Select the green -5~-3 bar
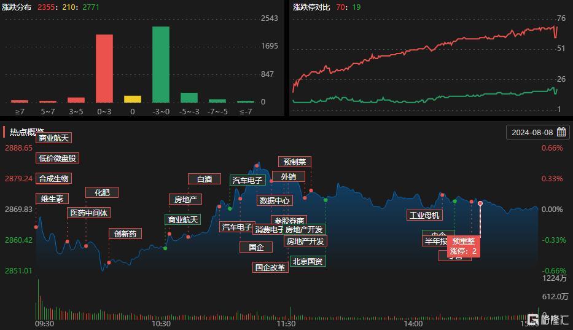The height and width of the screenshot is (330, 573). tap(189, 98)
